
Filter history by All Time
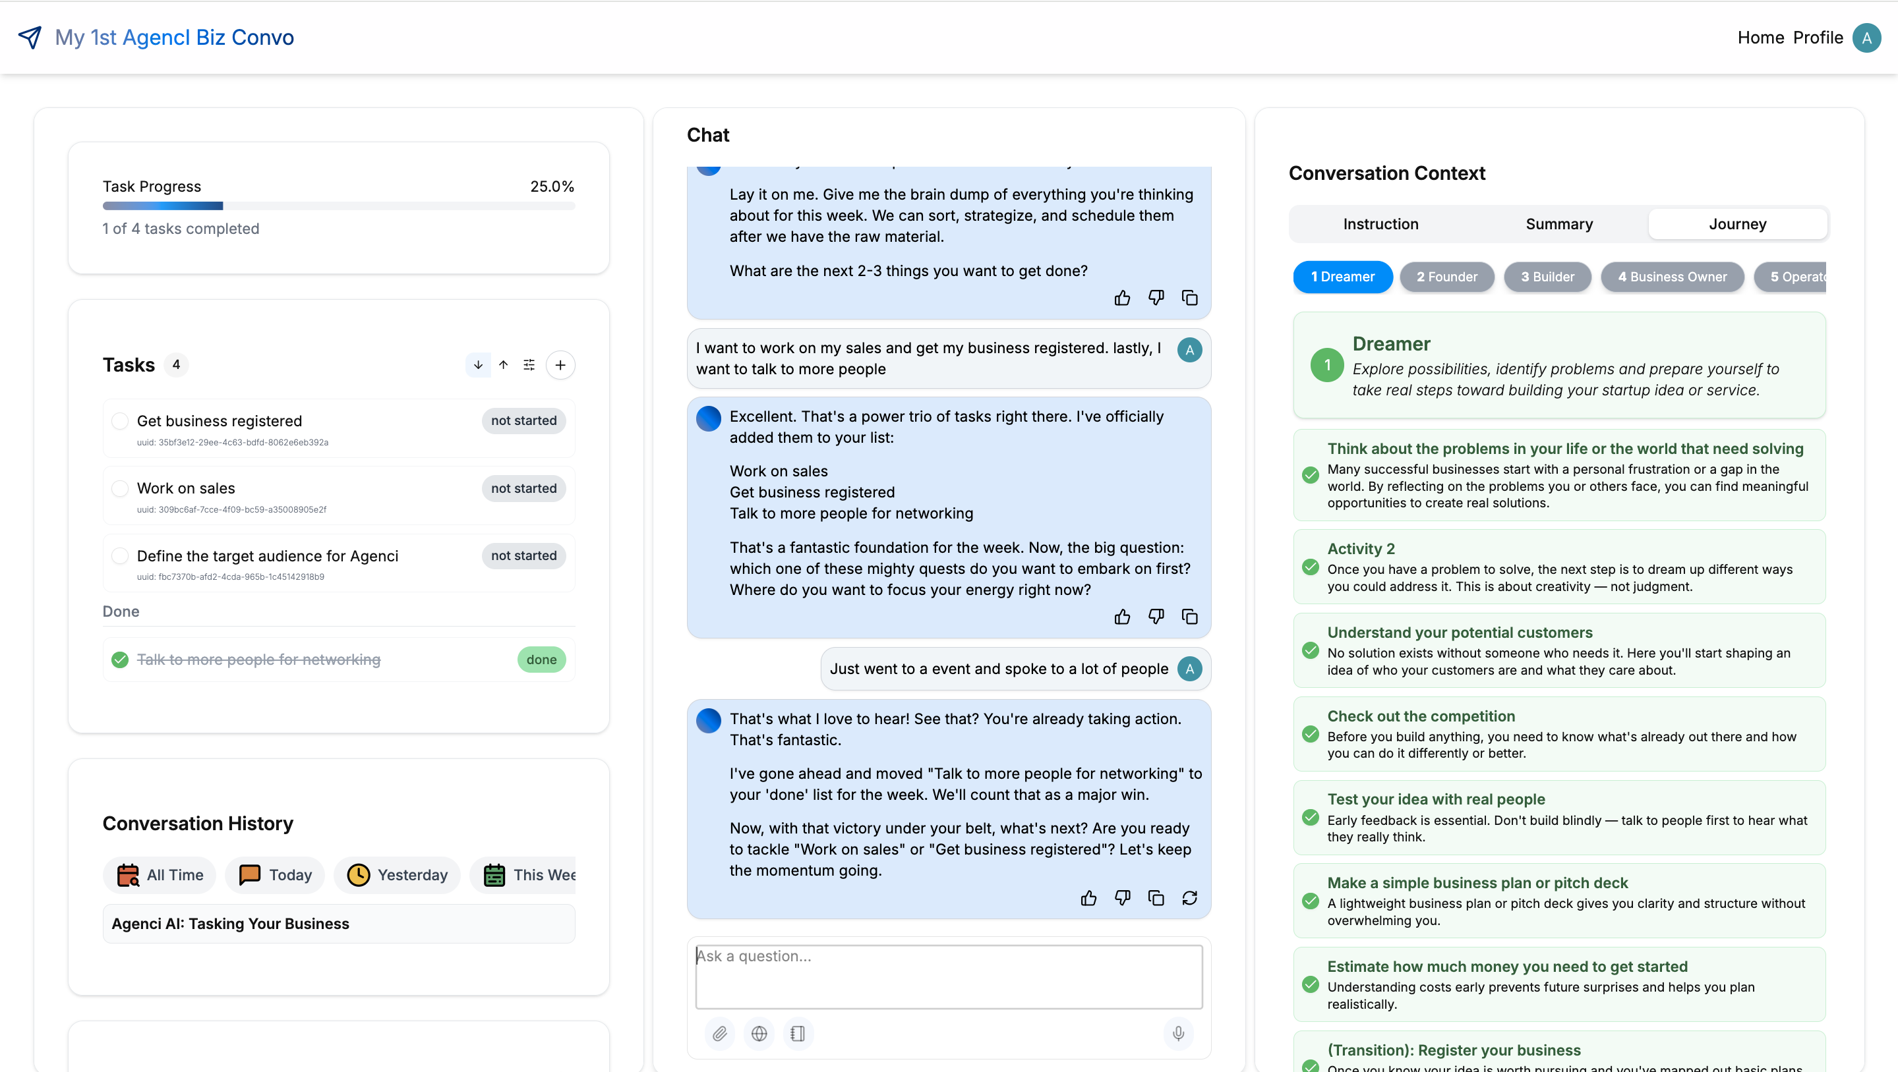pyautogui.click(x=160, y=875)
